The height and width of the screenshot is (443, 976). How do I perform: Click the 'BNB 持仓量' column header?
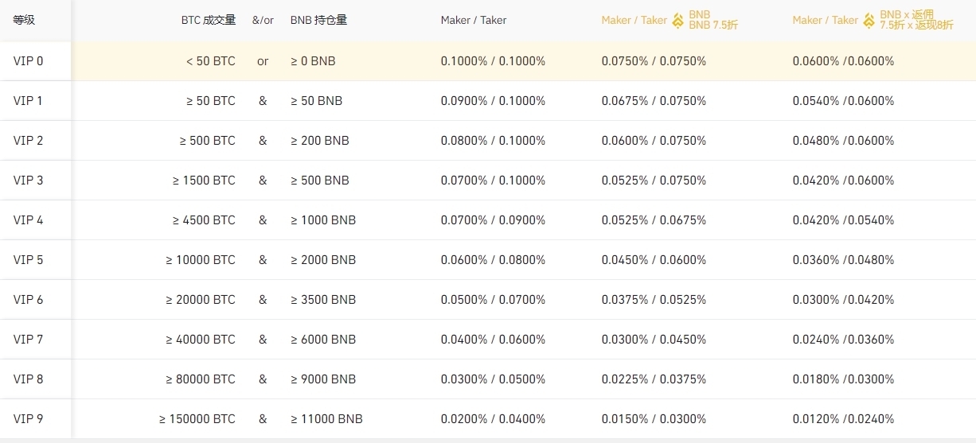(318, 21)
